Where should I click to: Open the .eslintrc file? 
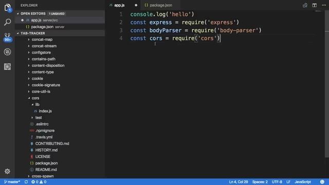[x=42, y=124]
